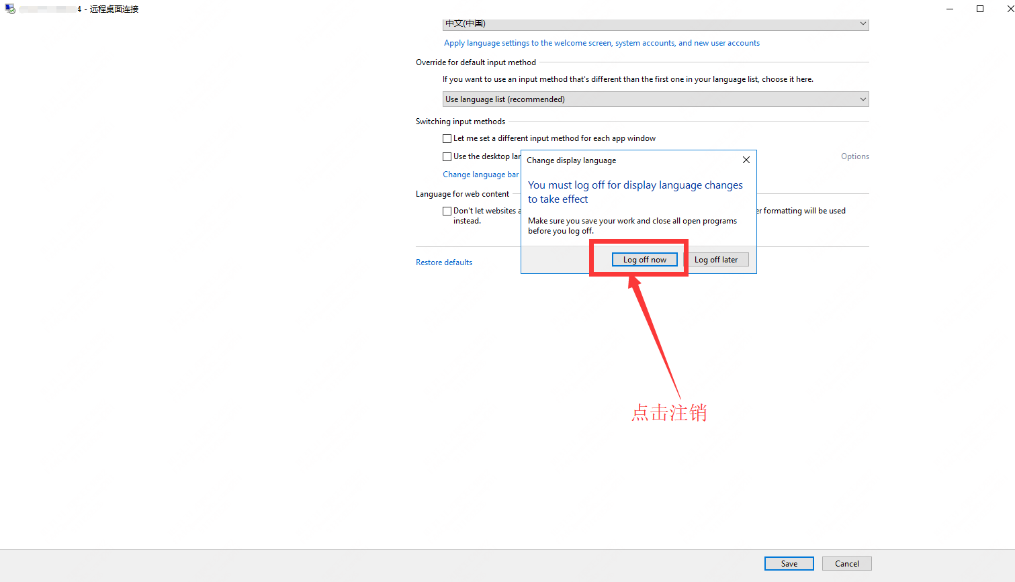Cancel the language settings changes

846,563
